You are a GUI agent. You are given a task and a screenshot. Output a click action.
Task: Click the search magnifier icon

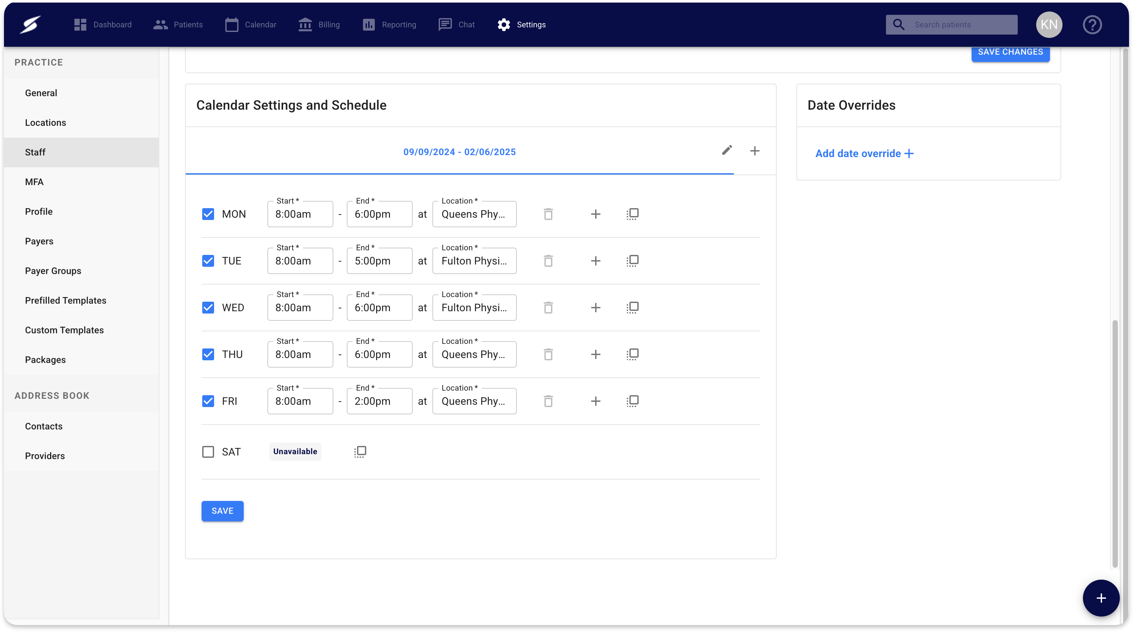coord(898,25)
